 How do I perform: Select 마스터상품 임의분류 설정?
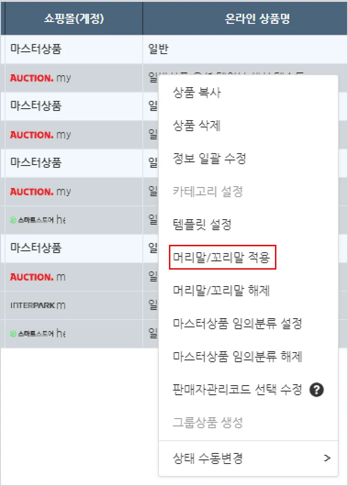click(237, 324)
